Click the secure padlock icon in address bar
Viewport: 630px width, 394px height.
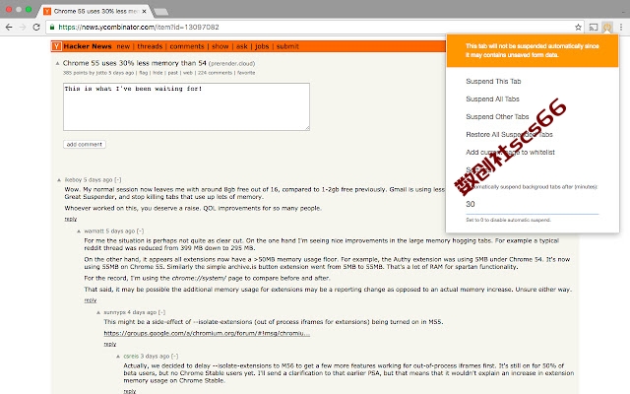(x=52, y=27)
